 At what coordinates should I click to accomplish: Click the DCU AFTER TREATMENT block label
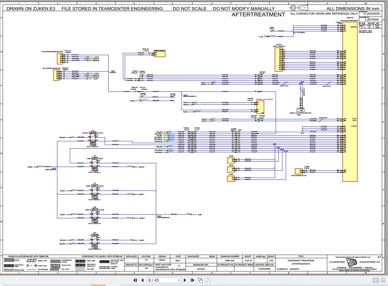pyautogui.click(x=349, y=21)
